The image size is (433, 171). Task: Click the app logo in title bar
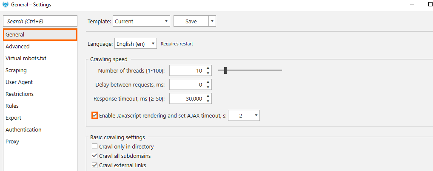(x=6, y=5)
